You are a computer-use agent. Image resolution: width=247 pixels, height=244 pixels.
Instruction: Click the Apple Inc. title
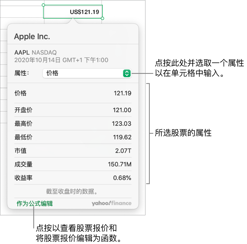pyautogui.click(x=32, y=36)
